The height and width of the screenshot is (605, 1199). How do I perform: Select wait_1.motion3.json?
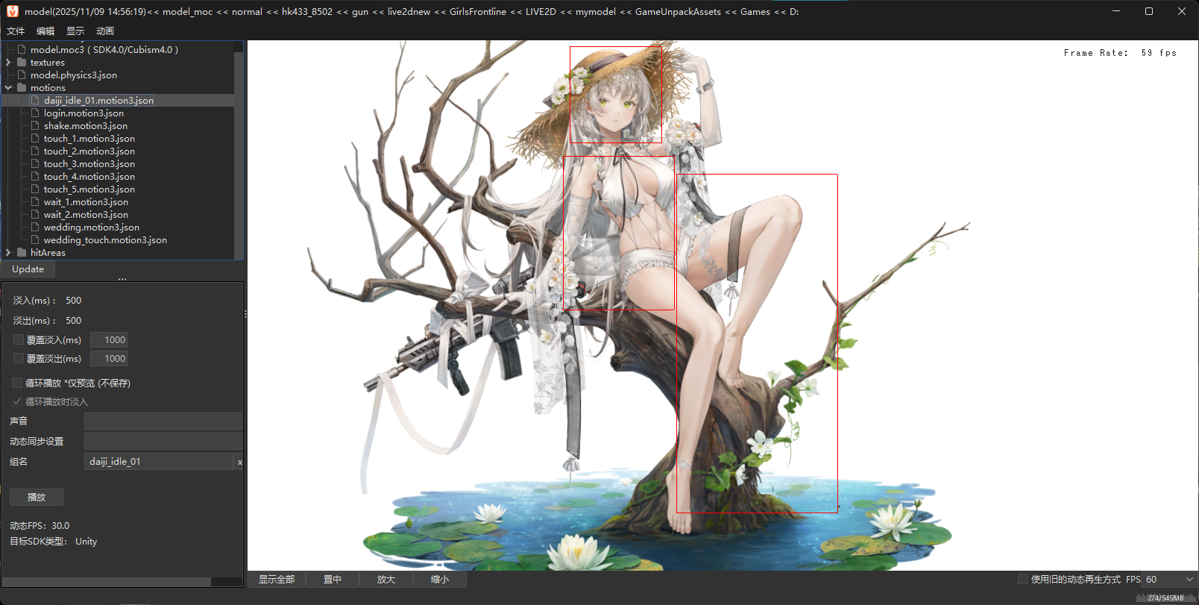coord(86,201)
